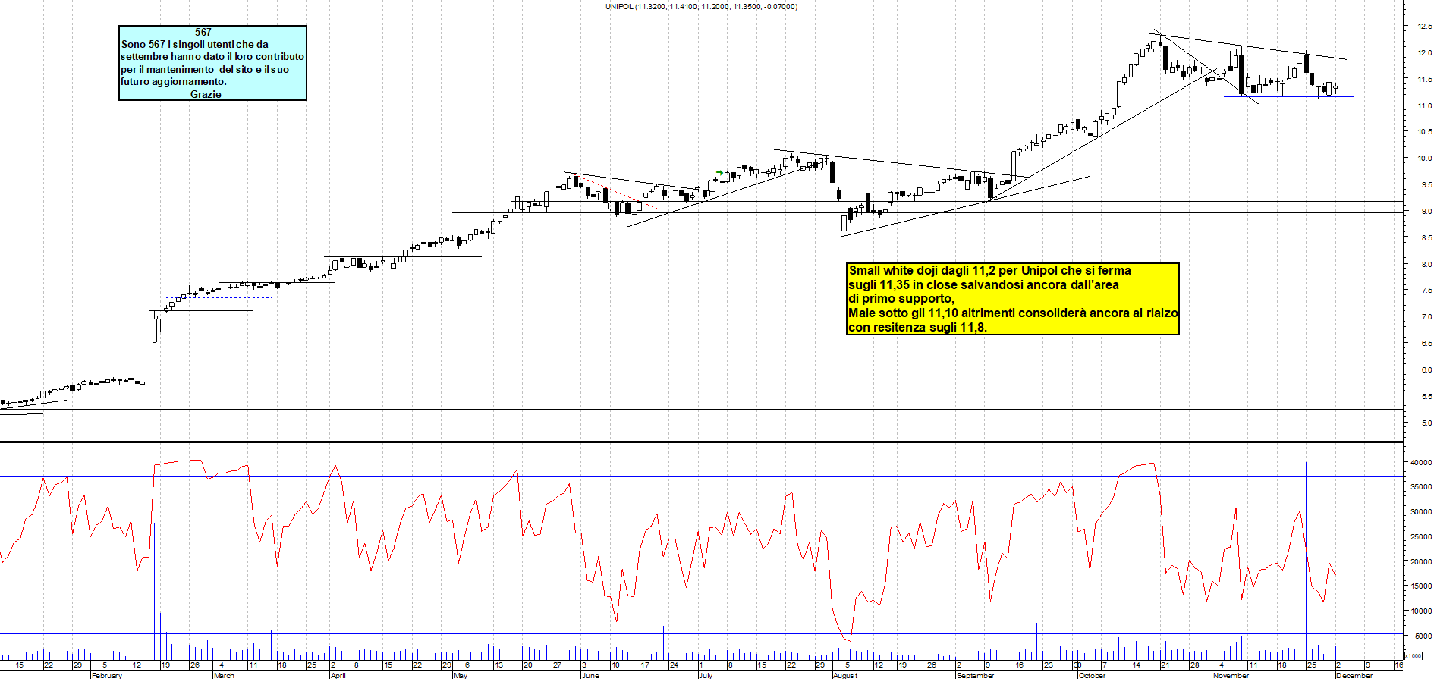Select 'Small white doji dagli 11,2' annotation line

tap(989, 271)
